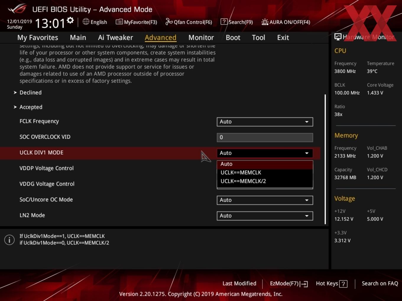Click the +3.3V reading 3.312 V
This screenshot has height=301, width=402.
click(x=342, y=241)
